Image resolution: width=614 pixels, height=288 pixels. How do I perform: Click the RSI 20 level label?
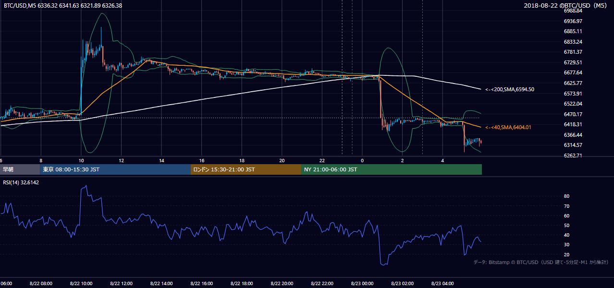(x=566, y=254)
